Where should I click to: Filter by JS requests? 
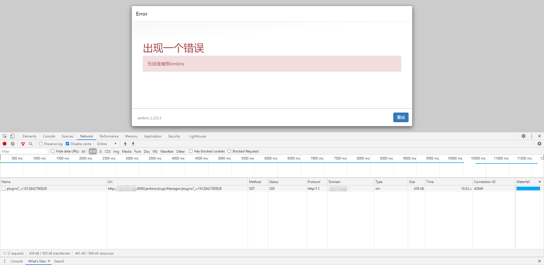click(x=100, y=151)
